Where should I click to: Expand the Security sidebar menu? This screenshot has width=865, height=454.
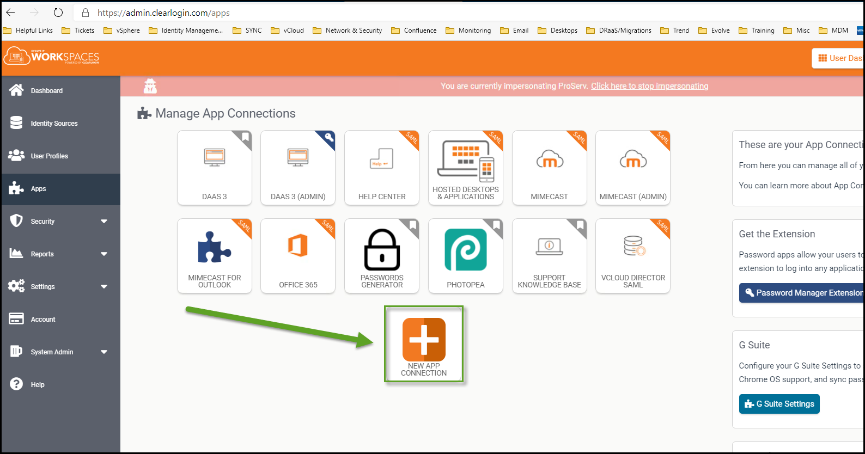[104, 222]
